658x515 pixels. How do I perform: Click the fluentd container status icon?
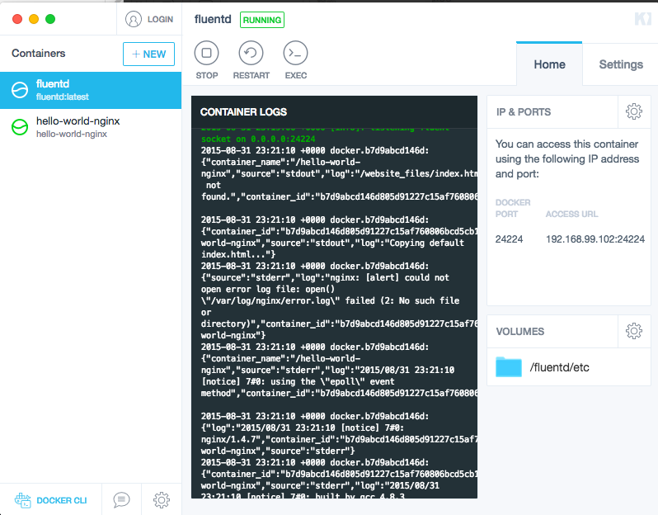20,90
